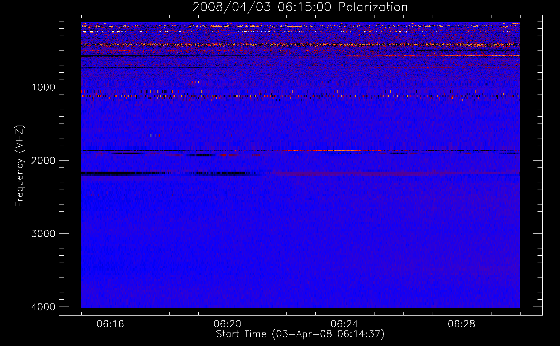Click the 06:16 time tick label
The height and width of the screenshot is (346, 560).
pos(110,324)
